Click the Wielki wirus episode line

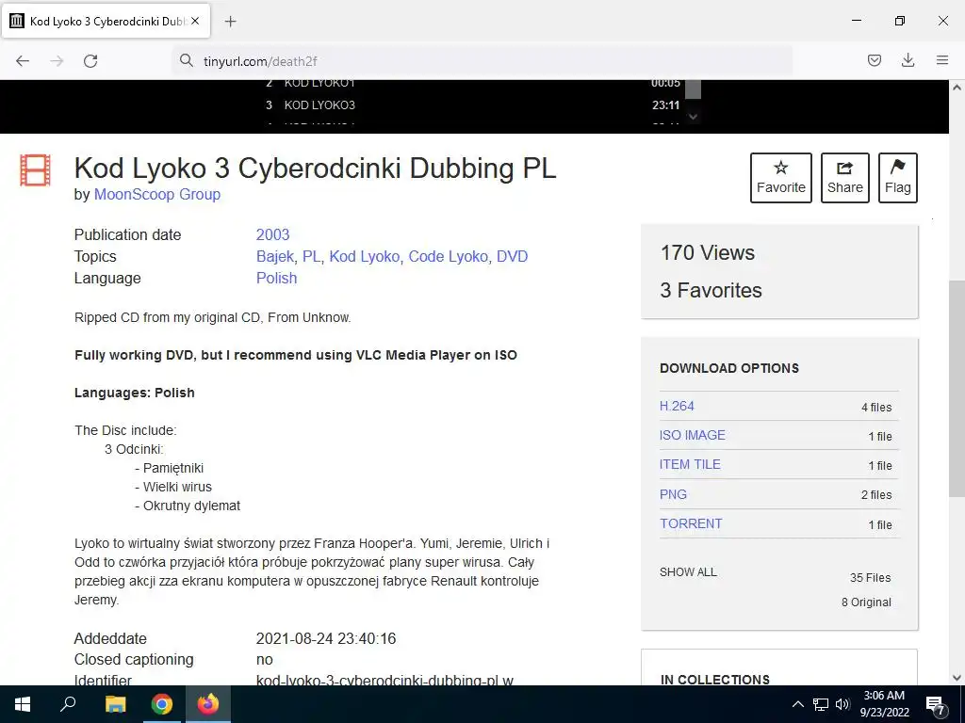pyautogui.click(x=173, y=487)
